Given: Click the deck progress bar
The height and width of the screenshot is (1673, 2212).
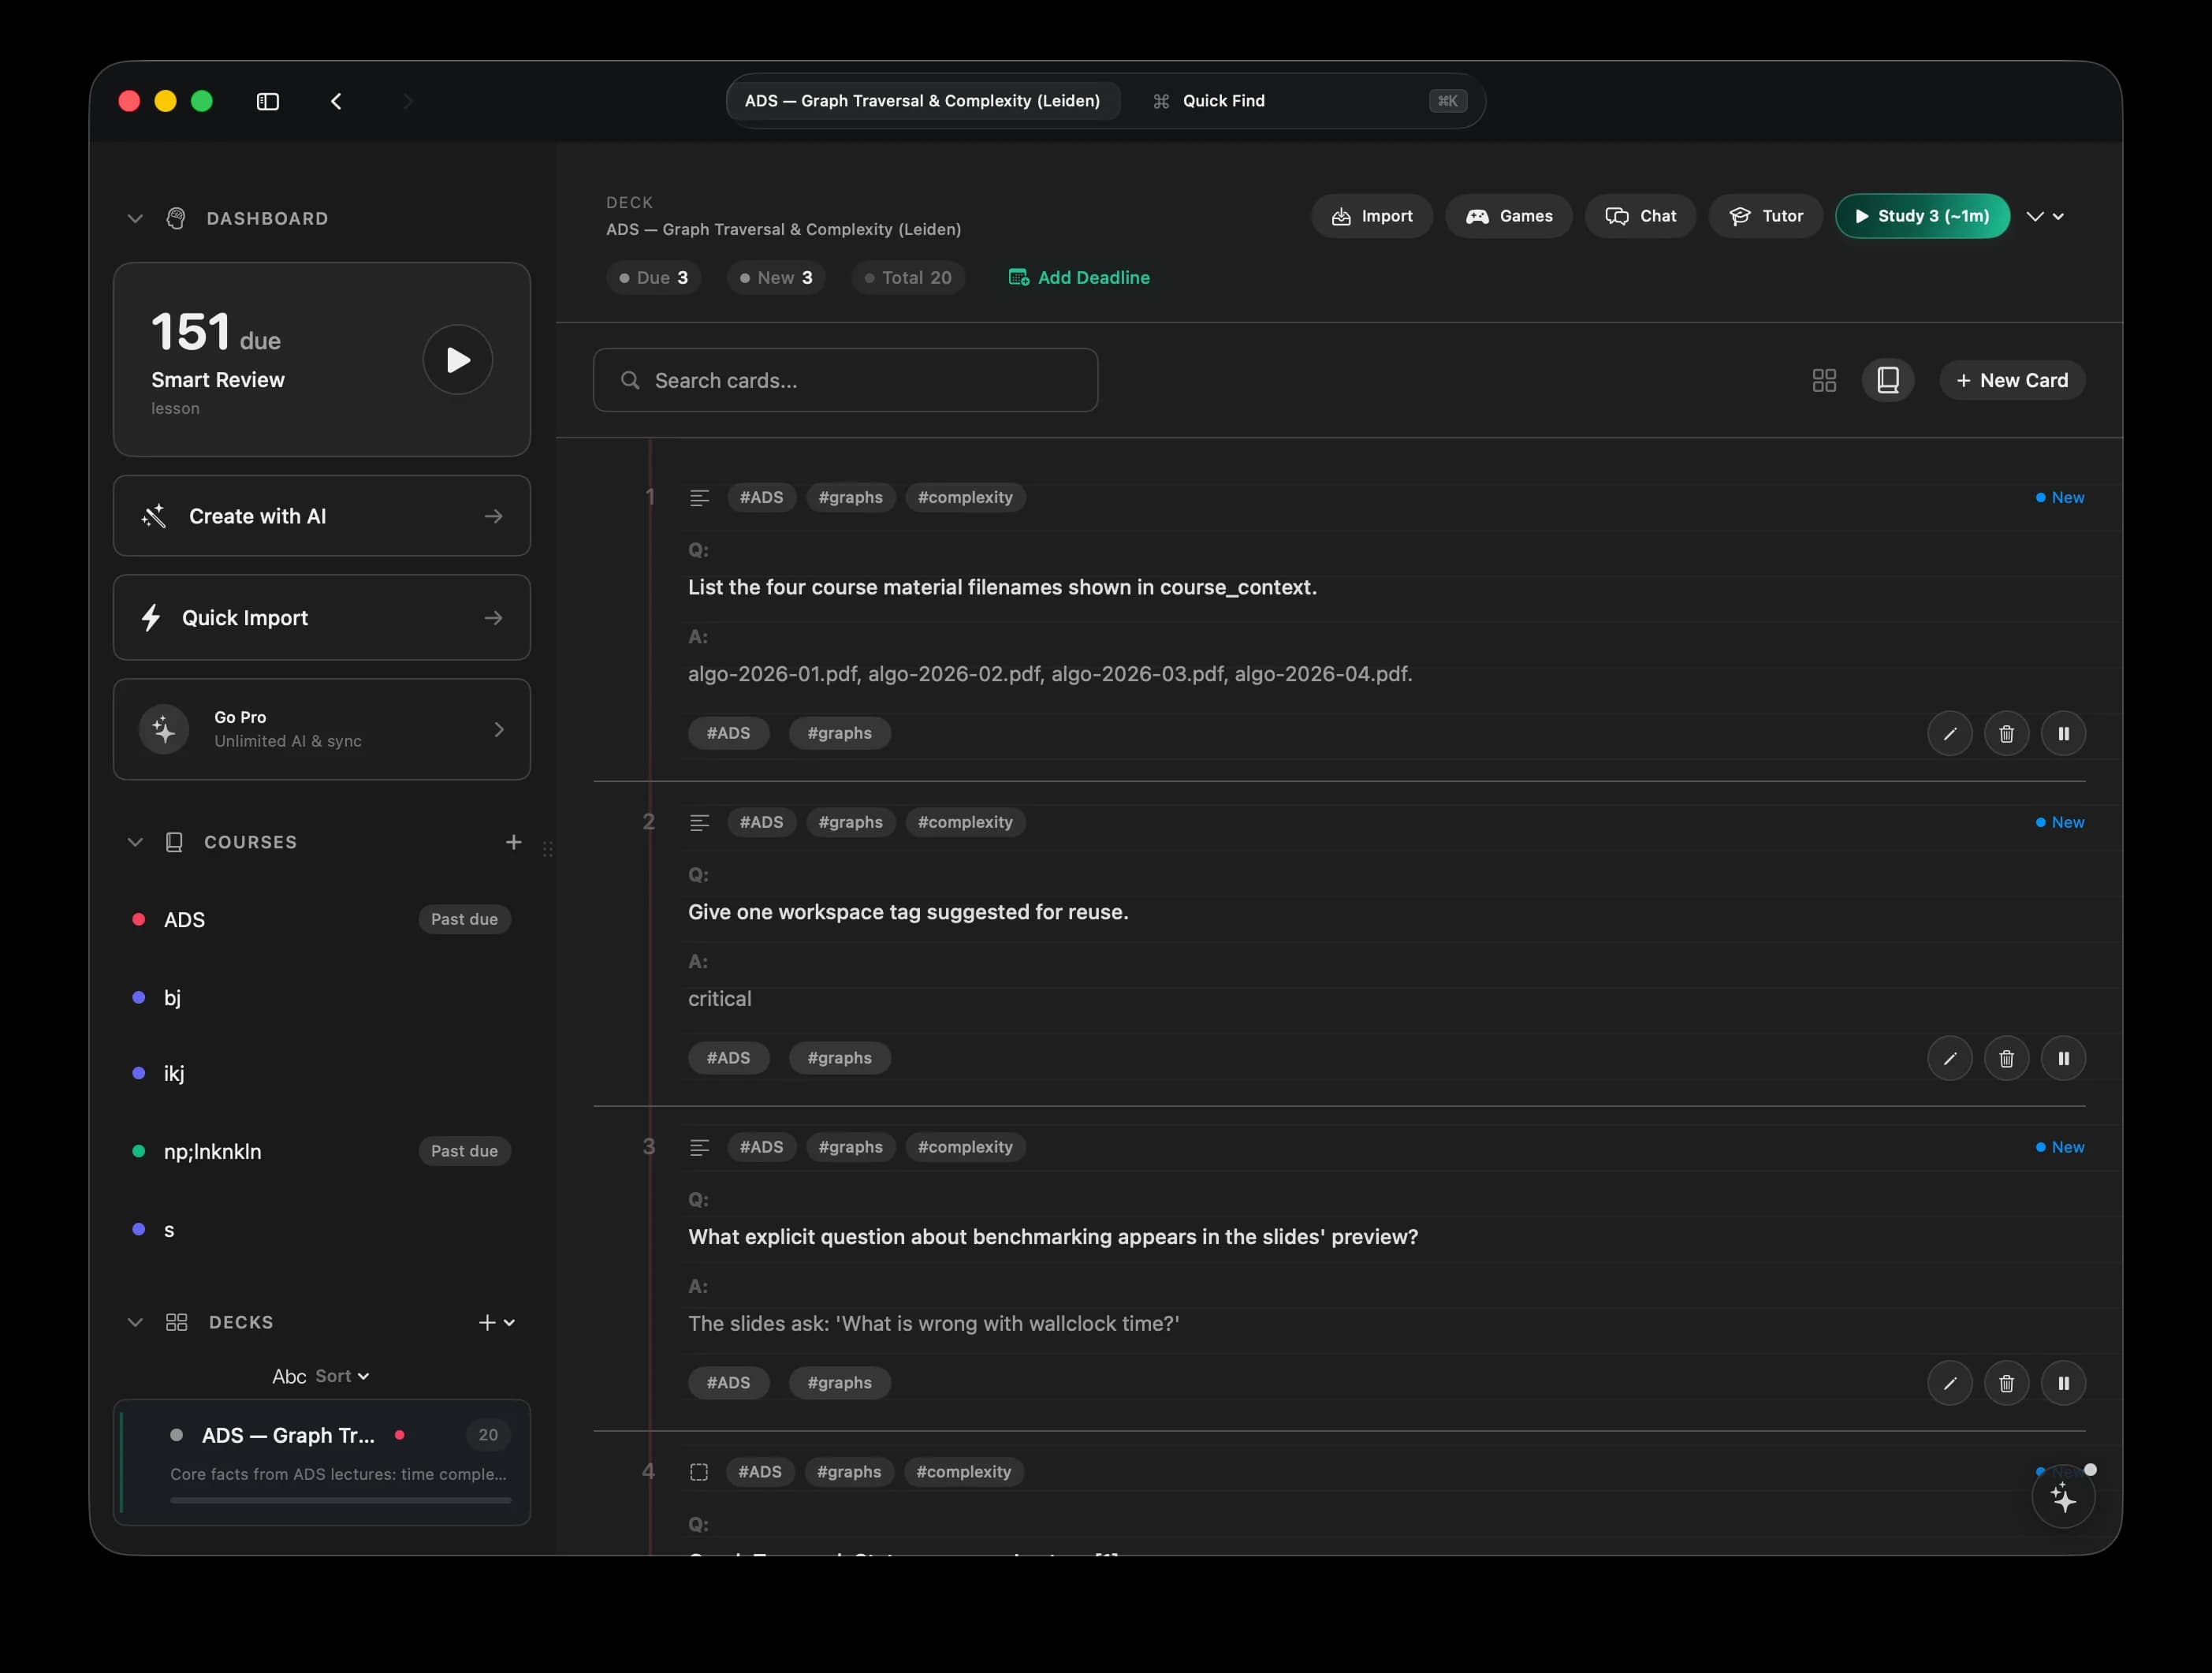Looking at the screenshot, I should tap(339, 1500).
